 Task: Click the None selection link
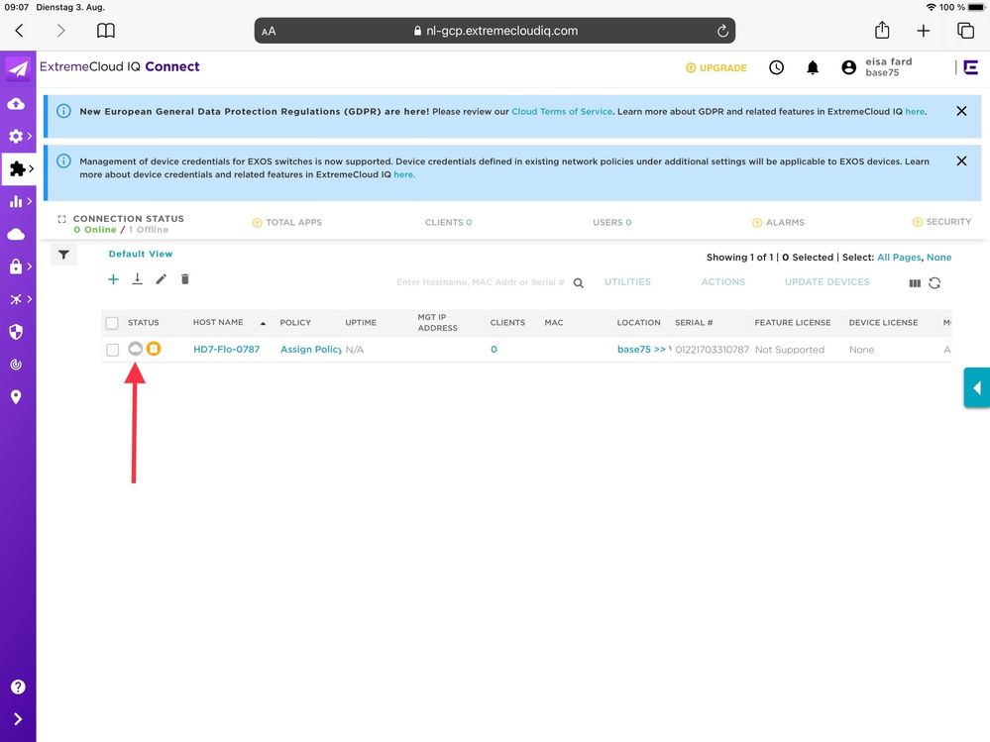coord(938,257)
